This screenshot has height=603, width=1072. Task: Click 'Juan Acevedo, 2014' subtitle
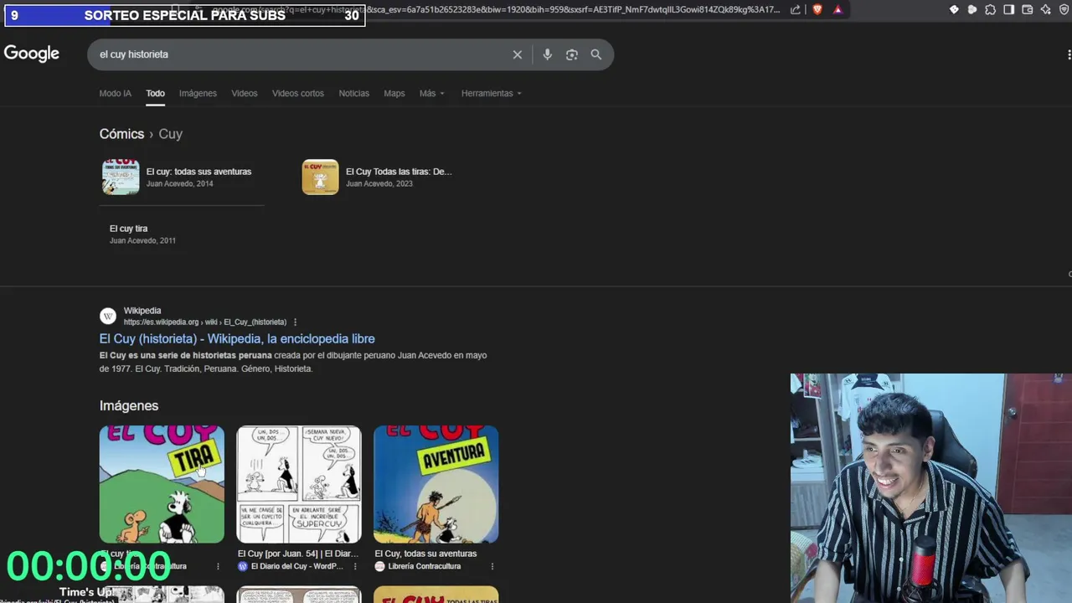coord(180,183)
